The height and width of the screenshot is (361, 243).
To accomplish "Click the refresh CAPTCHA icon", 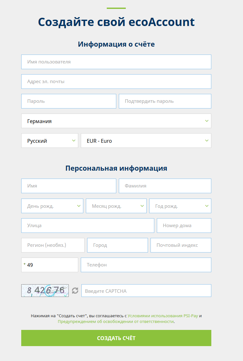I will 75,291.
